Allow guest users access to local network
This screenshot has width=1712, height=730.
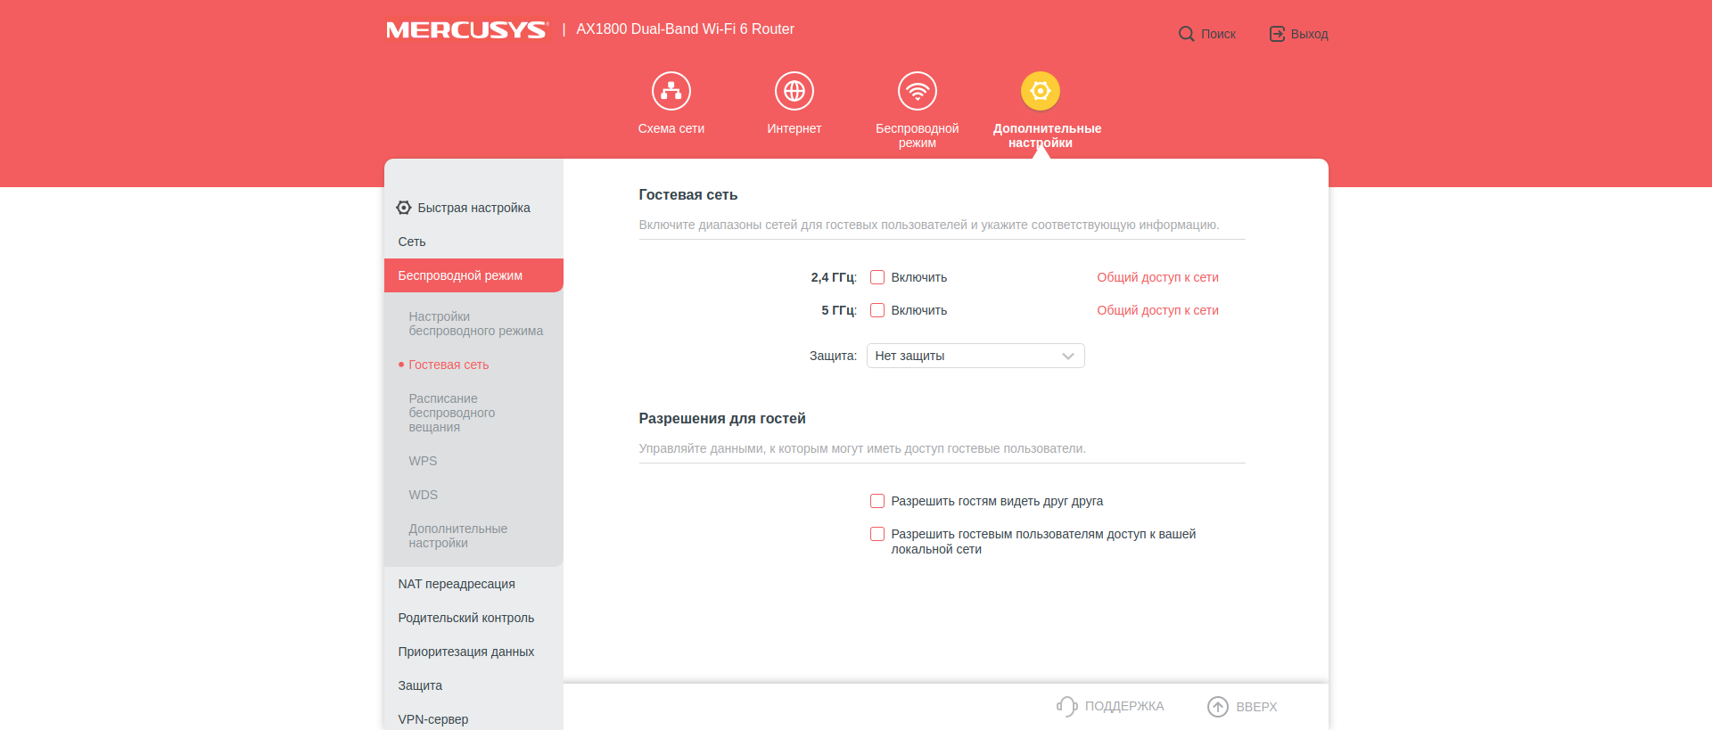tap(877, 534)
